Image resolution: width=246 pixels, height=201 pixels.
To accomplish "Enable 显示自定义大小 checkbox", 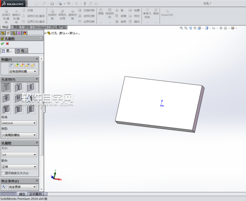I will coord(3,173).
